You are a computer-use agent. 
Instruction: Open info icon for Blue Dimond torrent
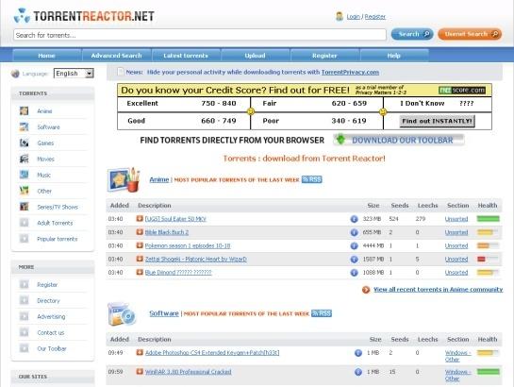pyautogui.click(x=354, y=273)
